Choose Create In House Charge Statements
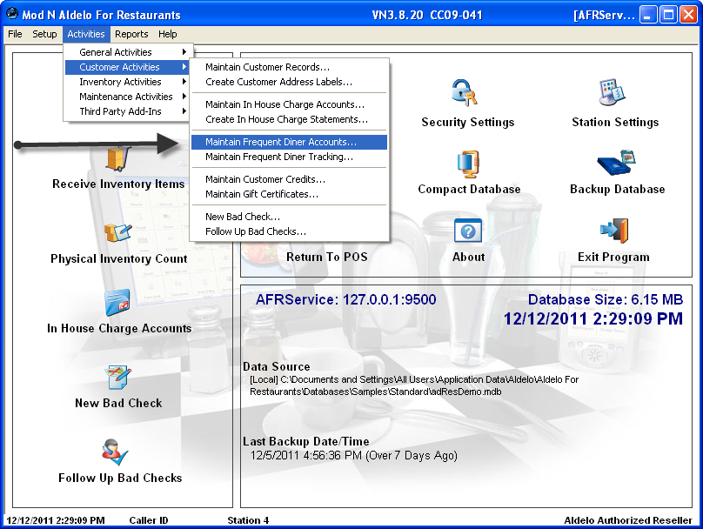This screenshot has width=703, height=529. pyautogui.click(x=289, y=119)
